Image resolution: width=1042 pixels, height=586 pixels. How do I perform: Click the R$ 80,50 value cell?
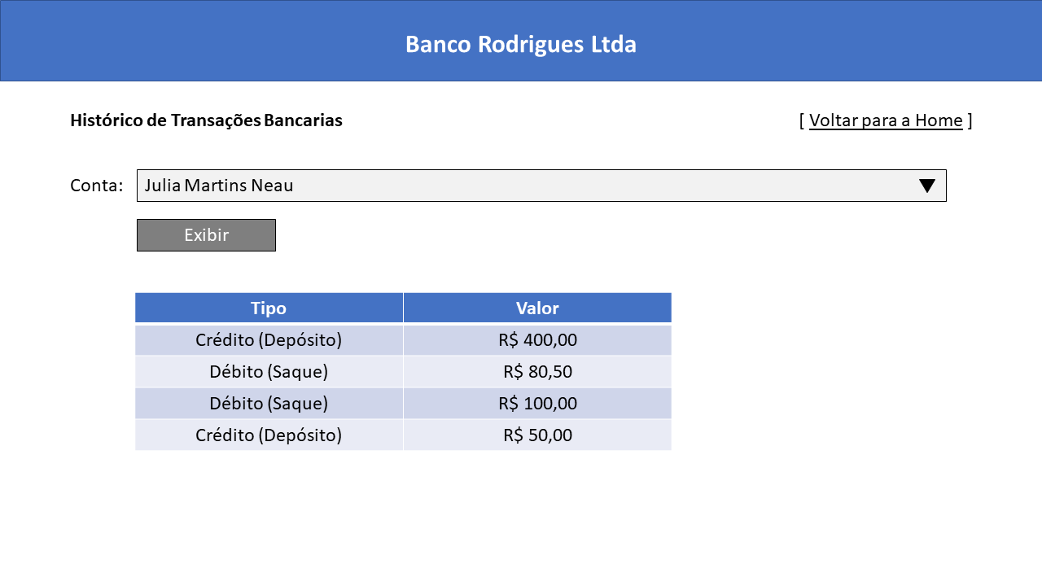coord(537,371)
